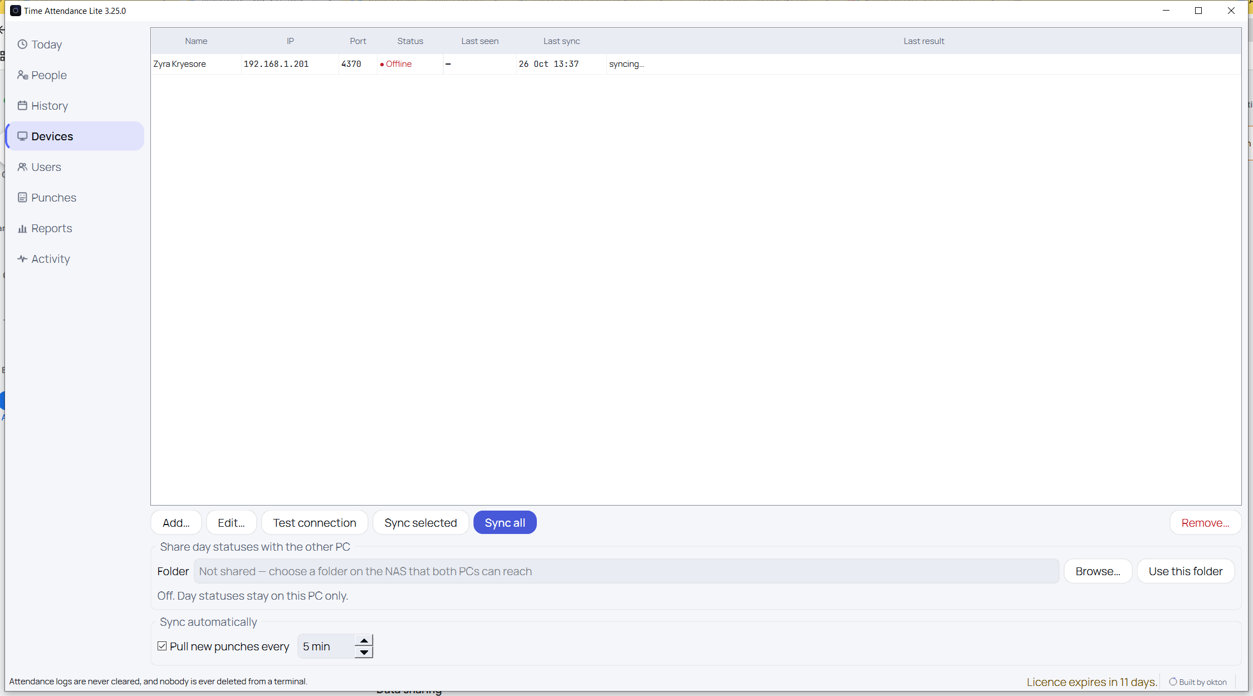Start Sync all devices

point(505,523)
